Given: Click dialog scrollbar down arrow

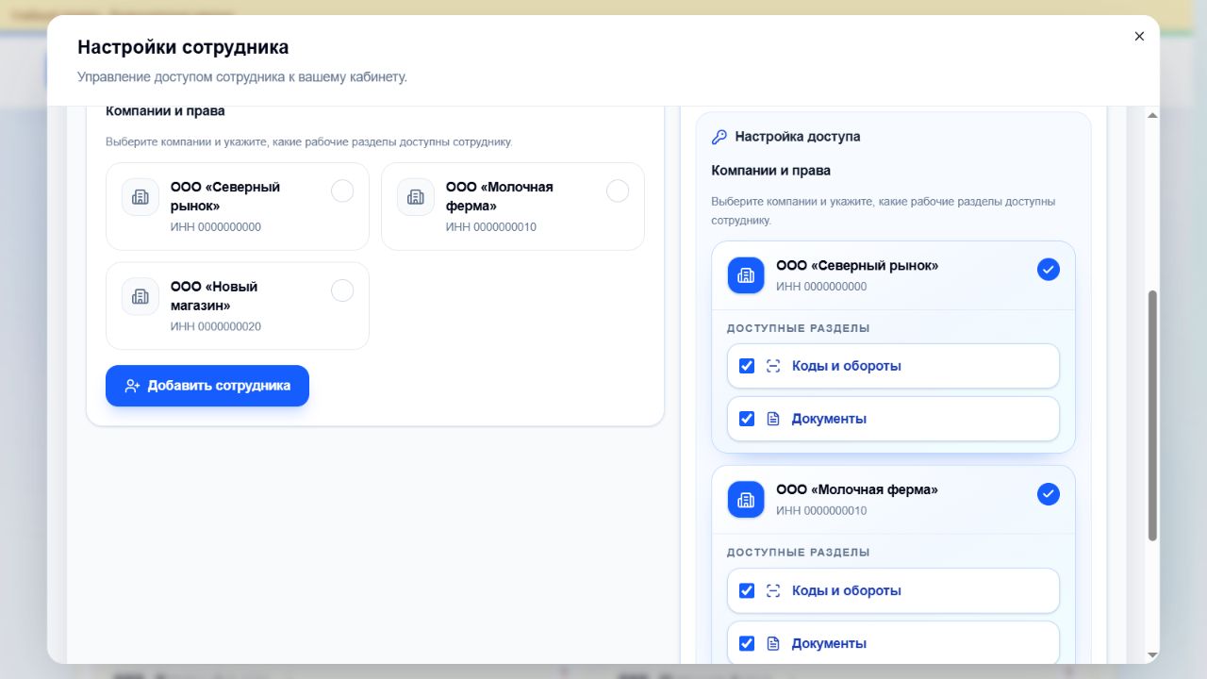Looking at the screenshot, I should pos(1152,654).
